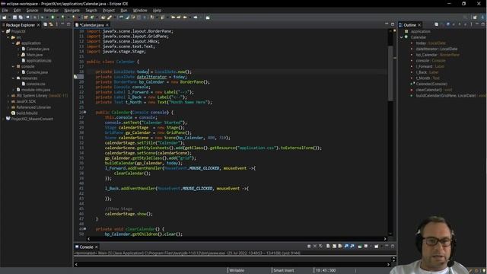Open the Navigate menu

[72, 10]
